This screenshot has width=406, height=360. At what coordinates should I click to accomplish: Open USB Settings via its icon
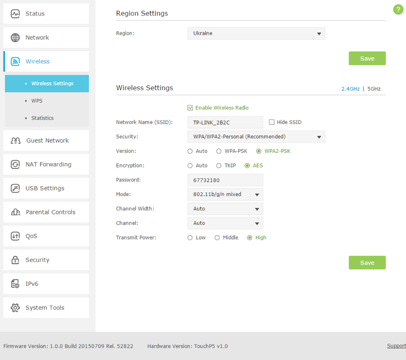pos(15,188)
